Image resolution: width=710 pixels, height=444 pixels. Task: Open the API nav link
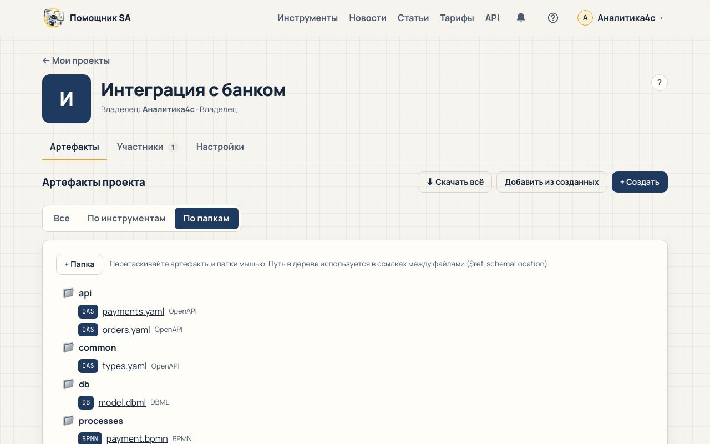[x=493, y=18]
